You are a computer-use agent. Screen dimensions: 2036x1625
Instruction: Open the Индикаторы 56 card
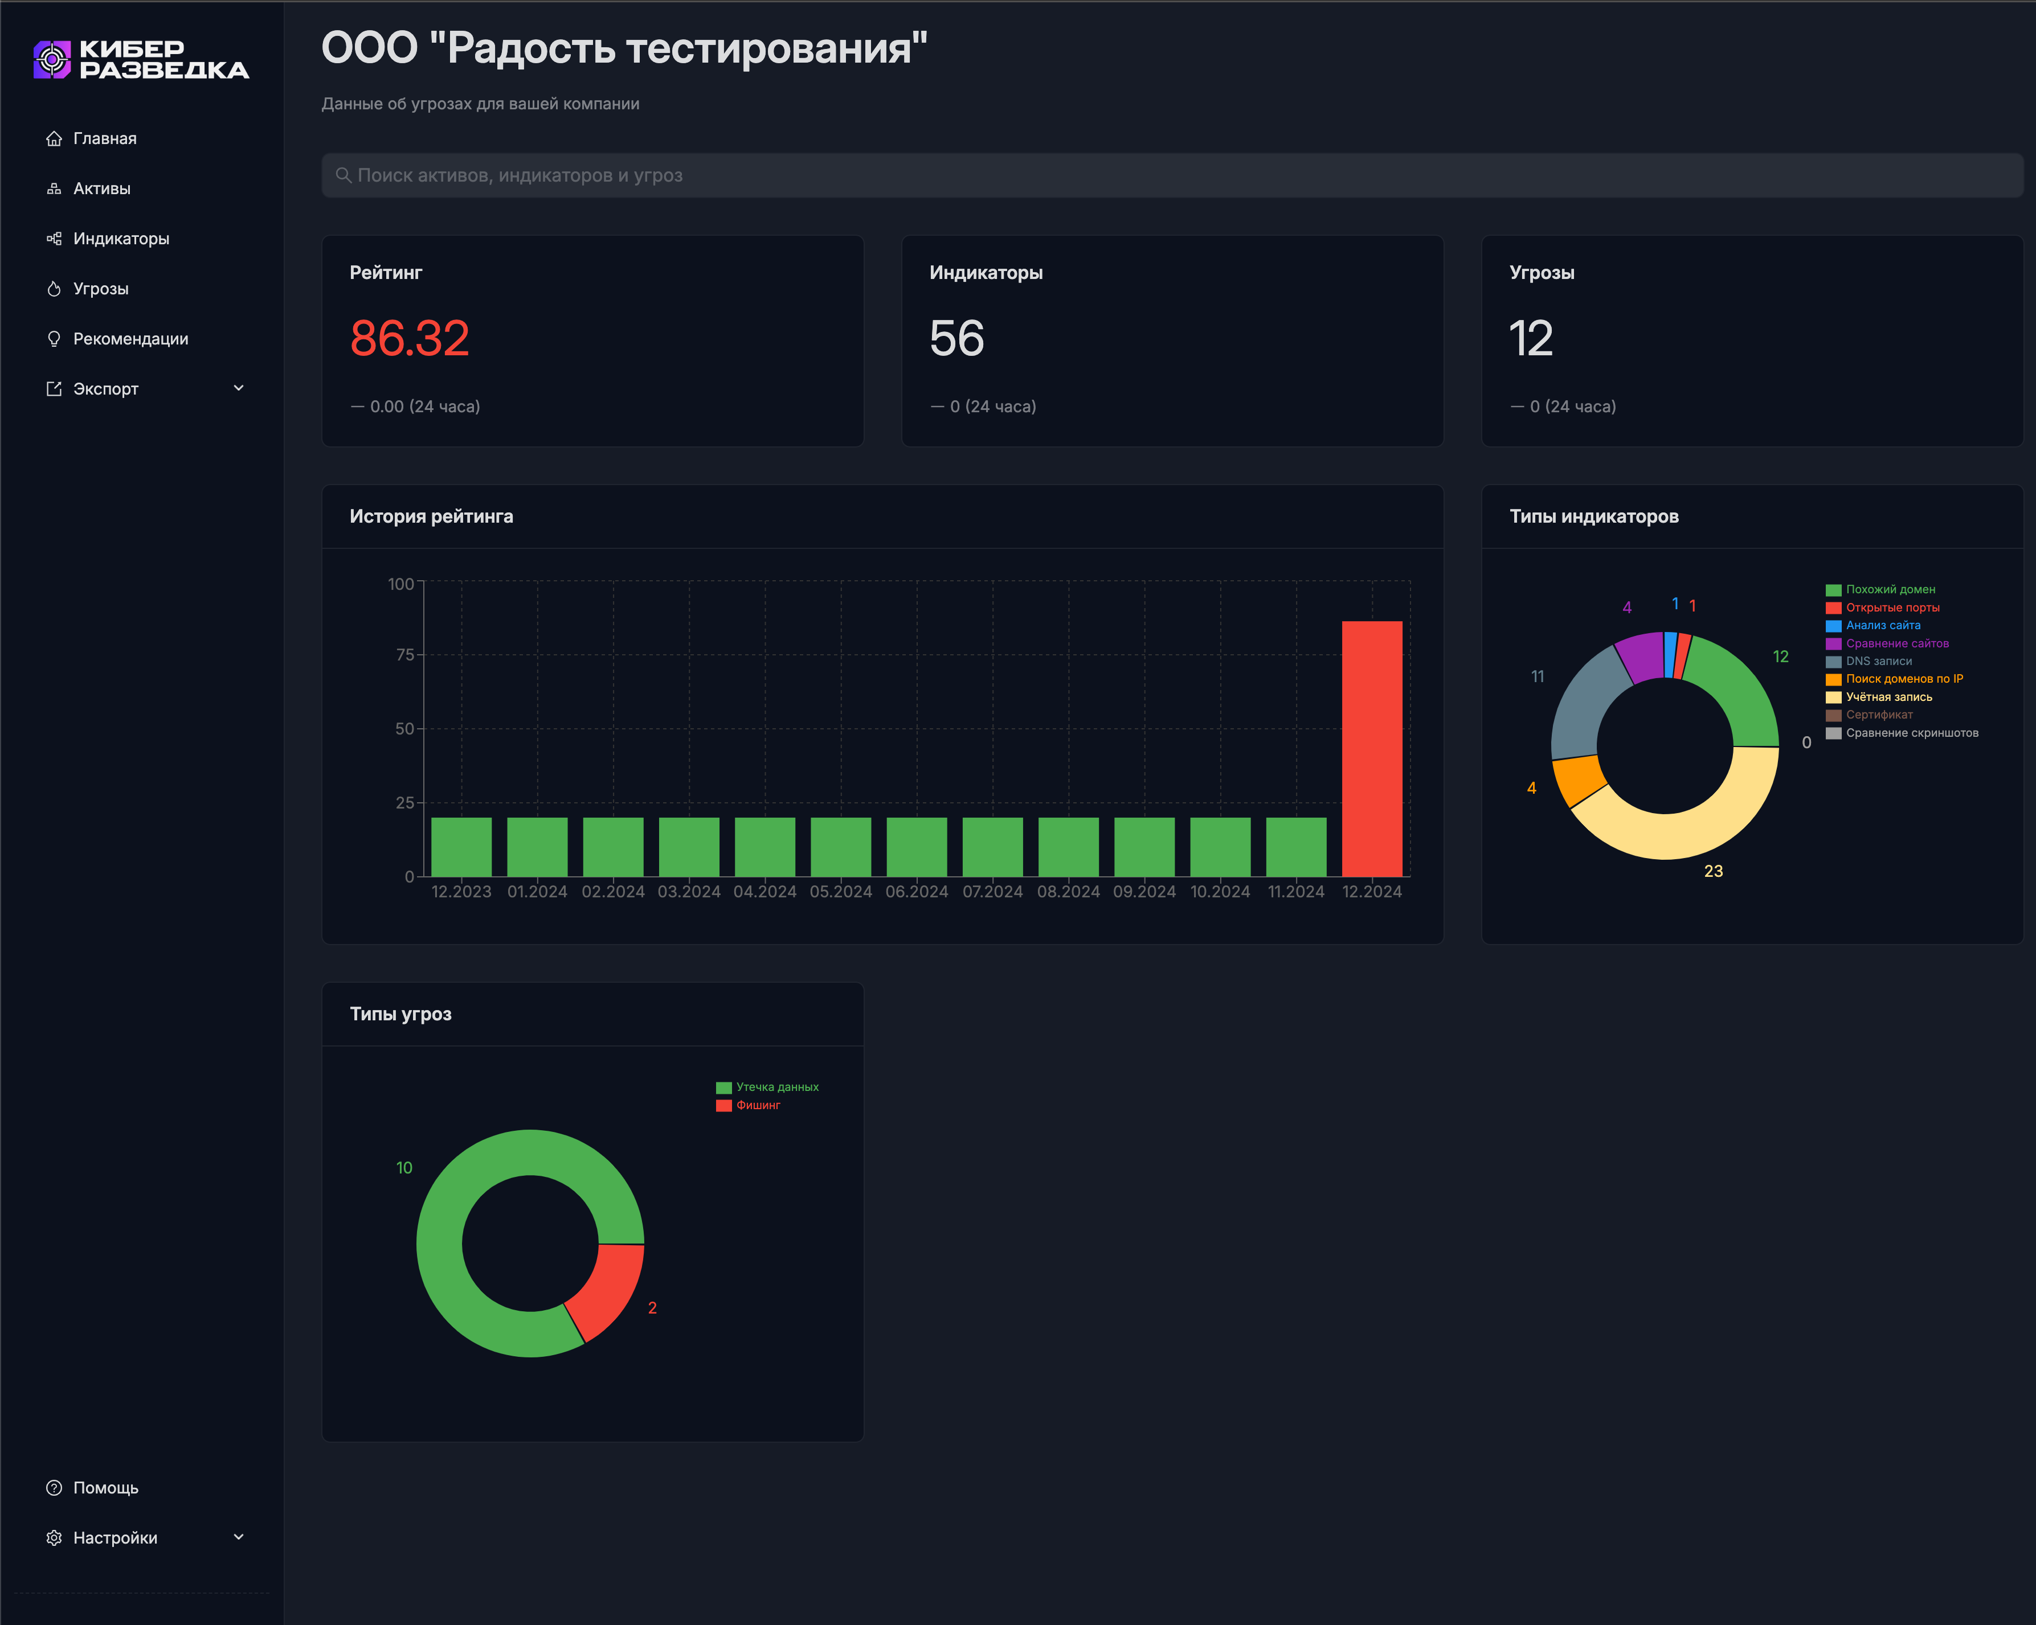click(1172, 340)
